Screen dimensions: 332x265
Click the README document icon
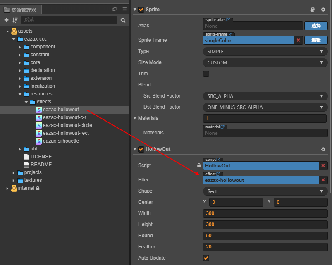click(x=26, y=165)
